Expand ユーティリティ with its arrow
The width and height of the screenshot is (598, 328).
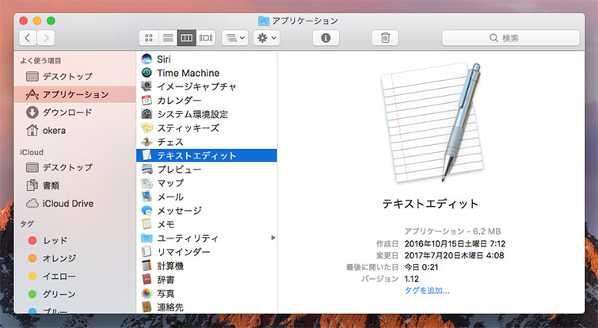point(273,238)
